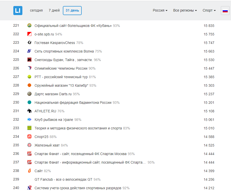Open Снегоходы Буран, Тайга link

point(64,60)
